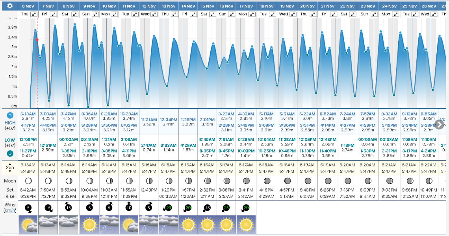Screen dimensions: 449x236
Task: Click the 4.12m high tide entry on 8 Nov
Action: point(68,118)
